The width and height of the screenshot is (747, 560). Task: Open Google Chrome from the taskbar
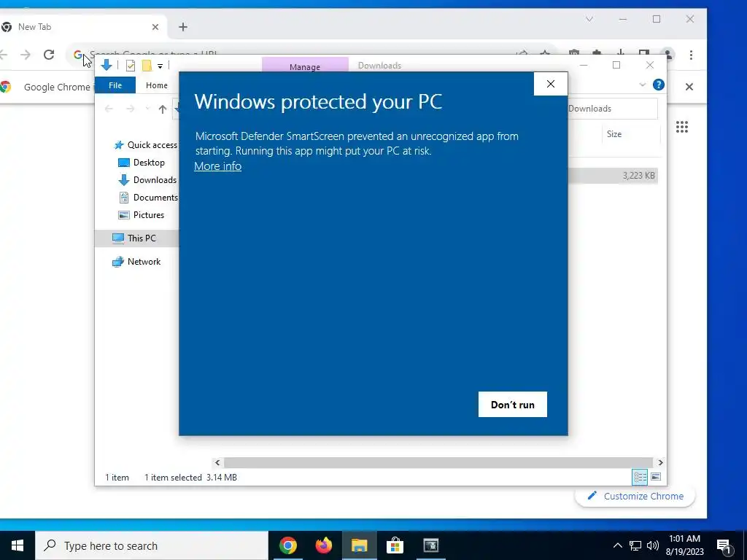[x=287, y=545]
